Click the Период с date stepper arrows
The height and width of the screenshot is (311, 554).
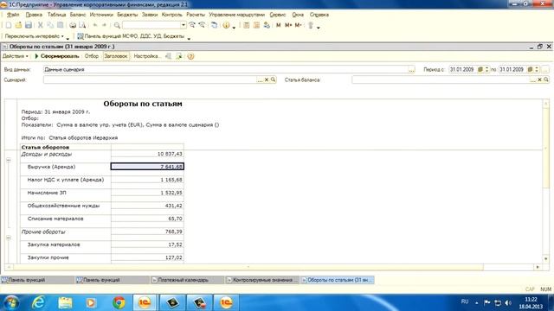pyautogui.click(x=486, y=69)
